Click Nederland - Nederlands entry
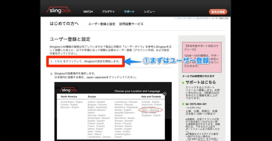 click(126, 107)
